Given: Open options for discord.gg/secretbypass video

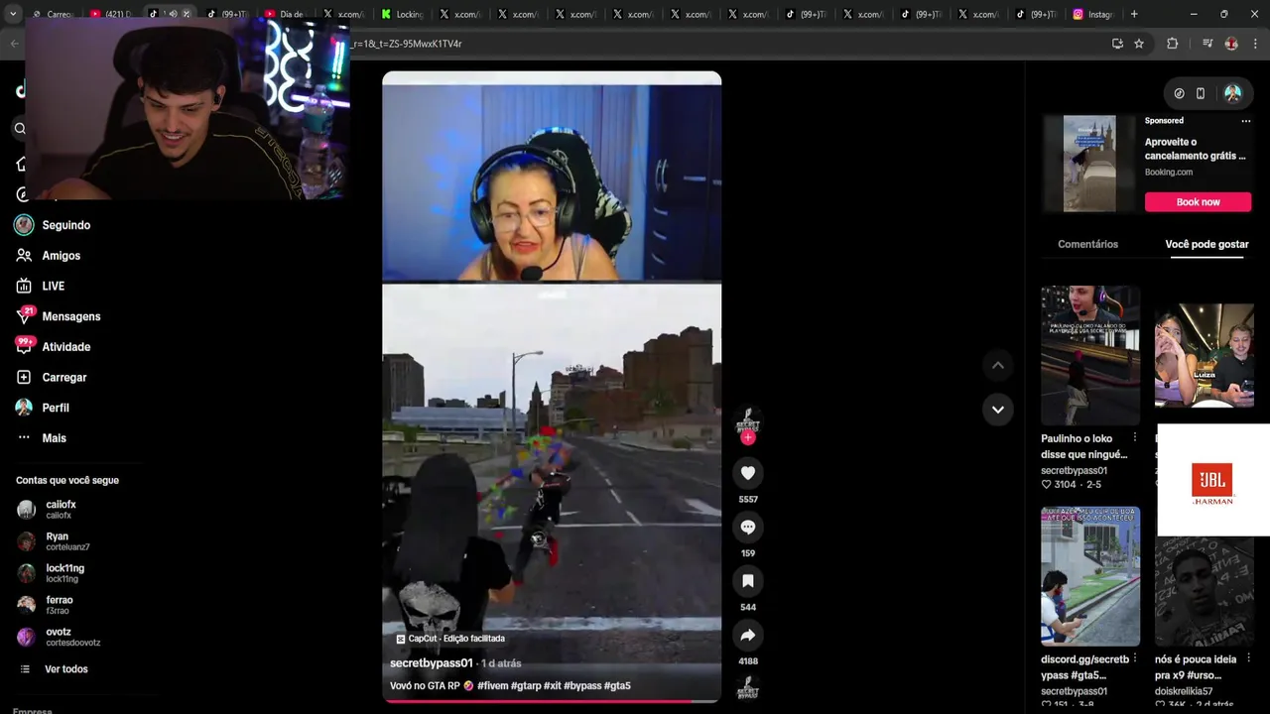Looking at the screenshot, I should 1135,658.
